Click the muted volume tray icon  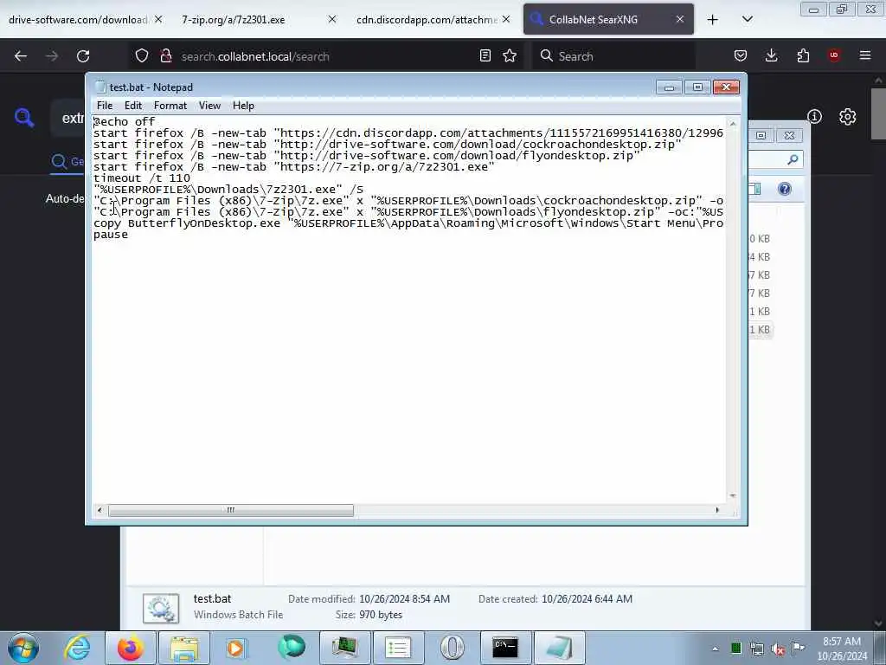778,649
